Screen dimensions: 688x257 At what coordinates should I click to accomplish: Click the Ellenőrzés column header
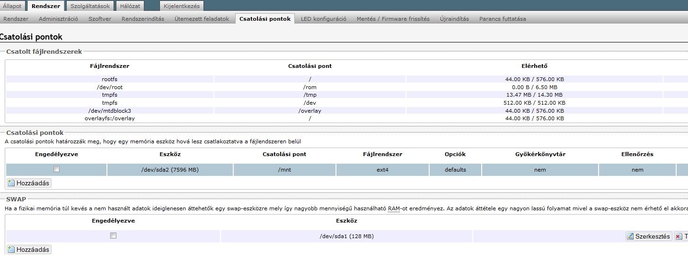point(637,154)
